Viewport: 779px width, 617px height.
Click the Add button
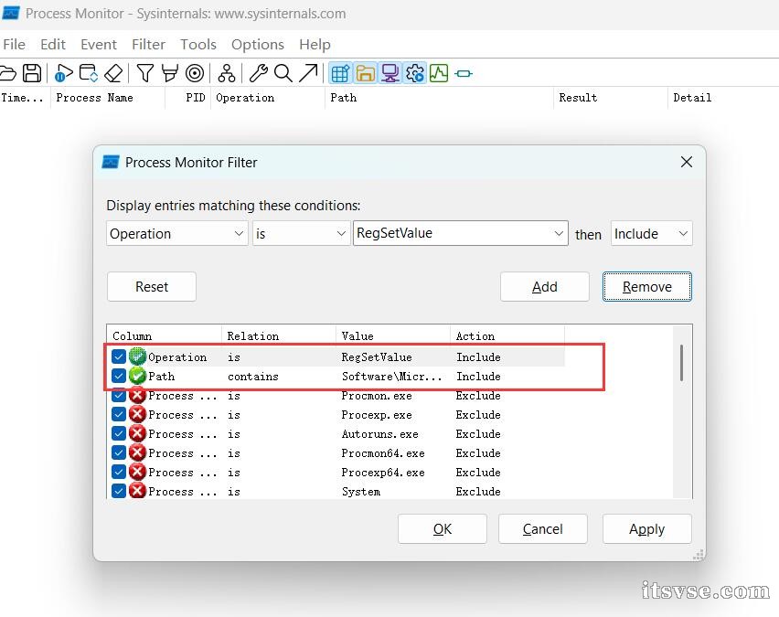[x=545, y=287]
